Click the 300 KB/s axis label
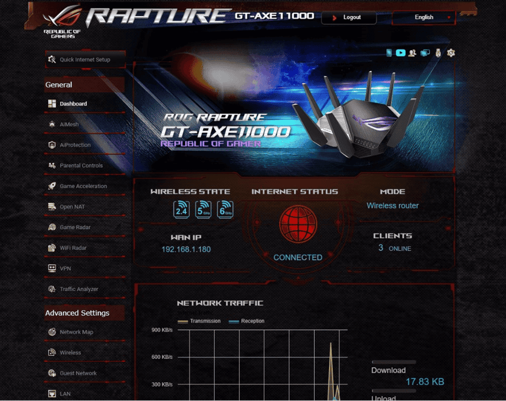The image size is (506, 401). 162,384
